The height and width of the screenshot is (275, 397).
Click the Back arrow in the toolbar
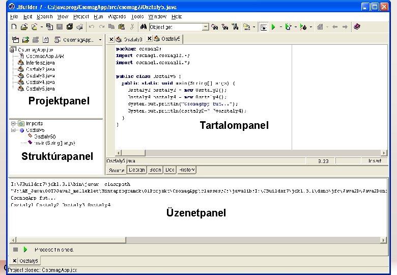click(x=335, y=26)
